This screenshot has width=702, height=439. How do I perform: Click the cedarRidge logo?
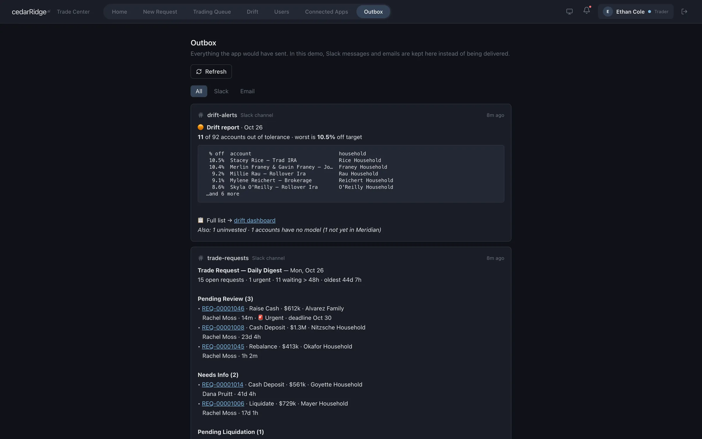[x=31, y=12]
